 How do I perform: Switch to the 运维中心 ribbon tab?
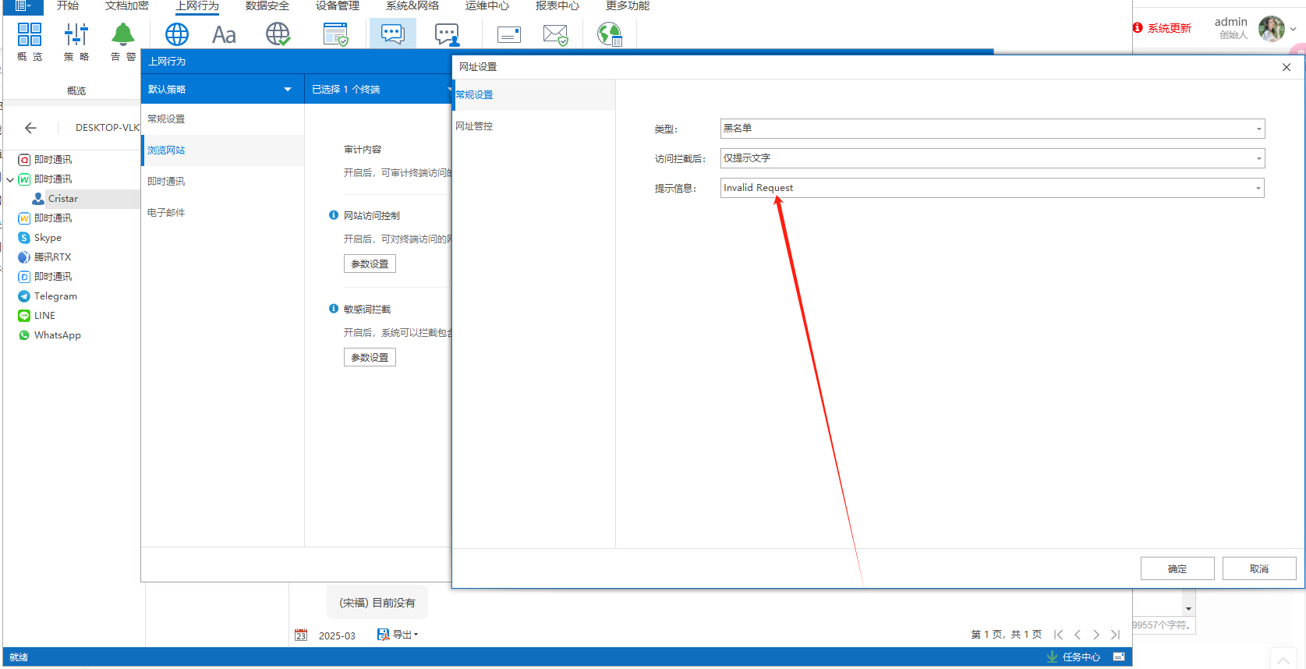(487, 5)
